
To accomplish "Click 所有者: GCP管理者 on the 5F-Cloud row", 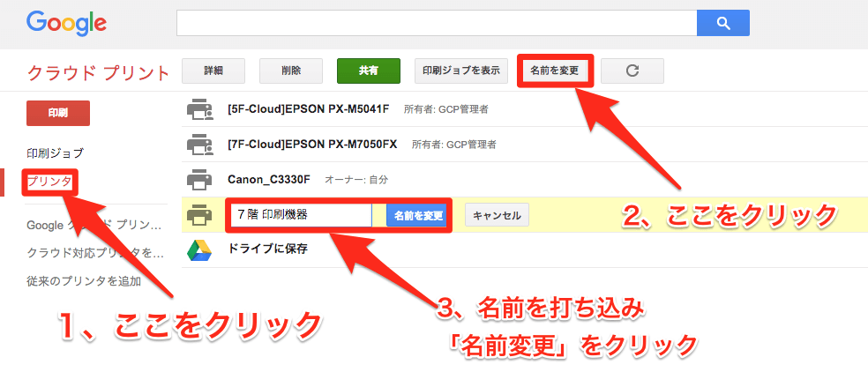I will [x=446, y=109].
